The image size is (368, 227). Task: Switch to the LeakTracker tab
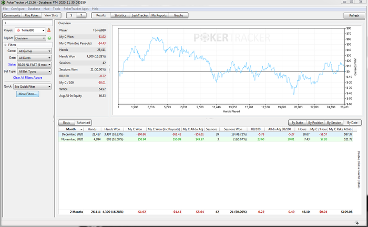tap(140, 15)
